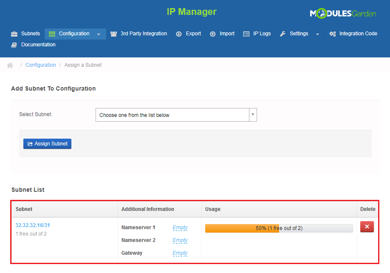
Task: Click the 'Assign a Subnet' breadcrumb text
Action: (83, 65)
